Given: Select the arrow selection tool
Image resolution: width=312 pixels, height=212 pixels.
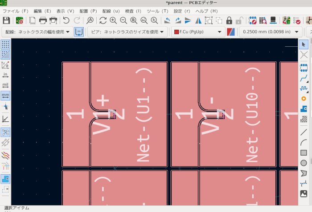Looking at the screenshot, I should coord(304,44).
